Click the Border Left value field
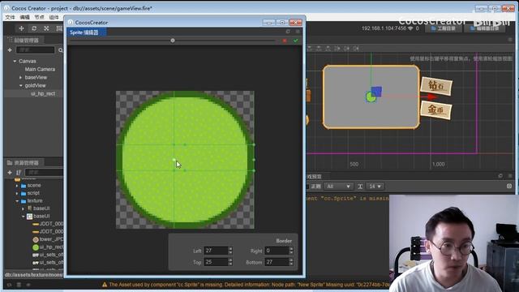 [216, 251]
